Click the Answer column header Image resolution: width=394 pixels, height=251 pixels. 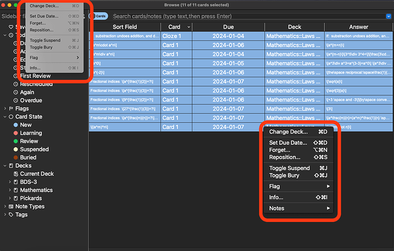coord(359,27)
